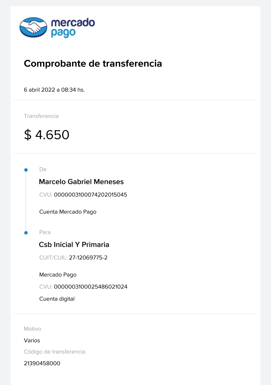Click the Cuenta Mercado Pago label
This screenshot has height=385, width=271.
click(x=68, y=212)
